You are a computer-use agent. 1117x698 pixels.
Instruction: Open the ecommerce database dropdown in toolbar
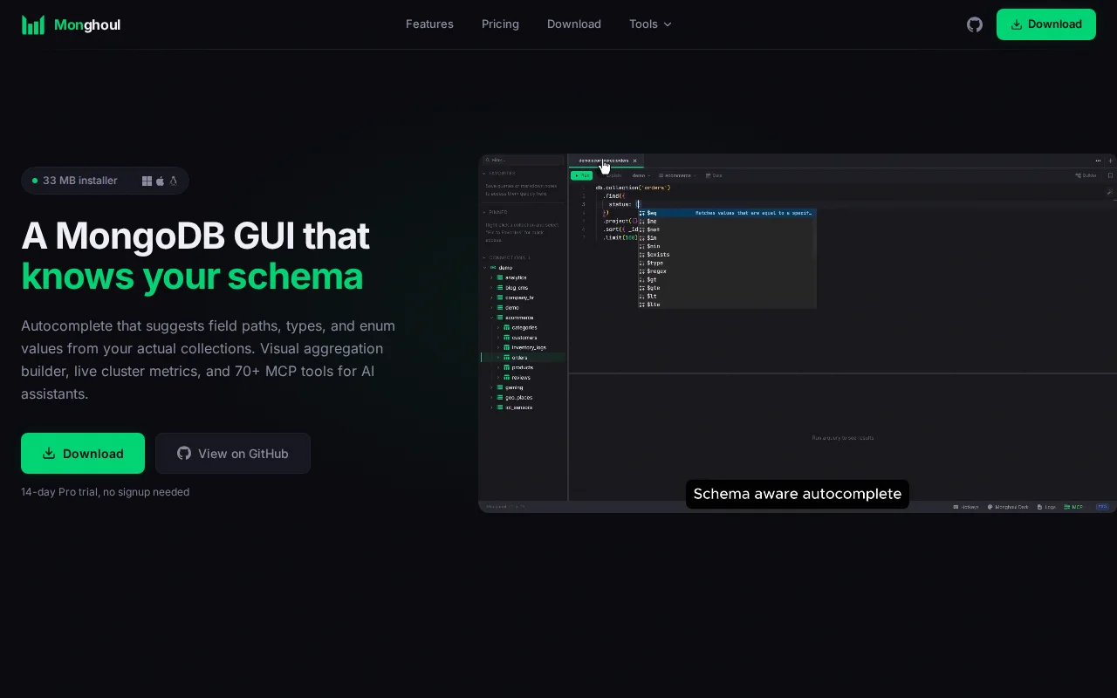click(677, 175)
